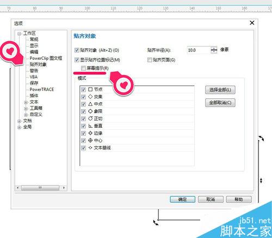Confirm with the 确定 button
The height and width of the screenshot is (238, 272).
pos(183,199)
